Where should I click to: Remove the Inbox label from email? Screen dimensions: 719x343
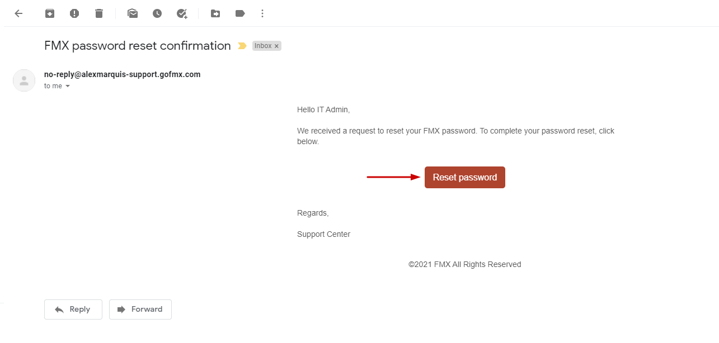276,46
